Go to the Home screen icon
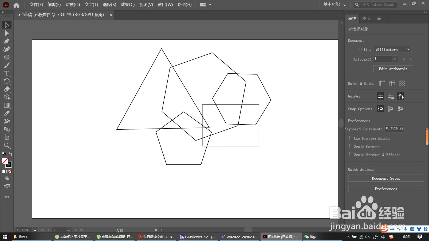 [16, 5]
